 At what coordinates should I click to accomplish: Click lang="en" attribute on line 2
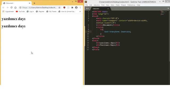(103, 14)
